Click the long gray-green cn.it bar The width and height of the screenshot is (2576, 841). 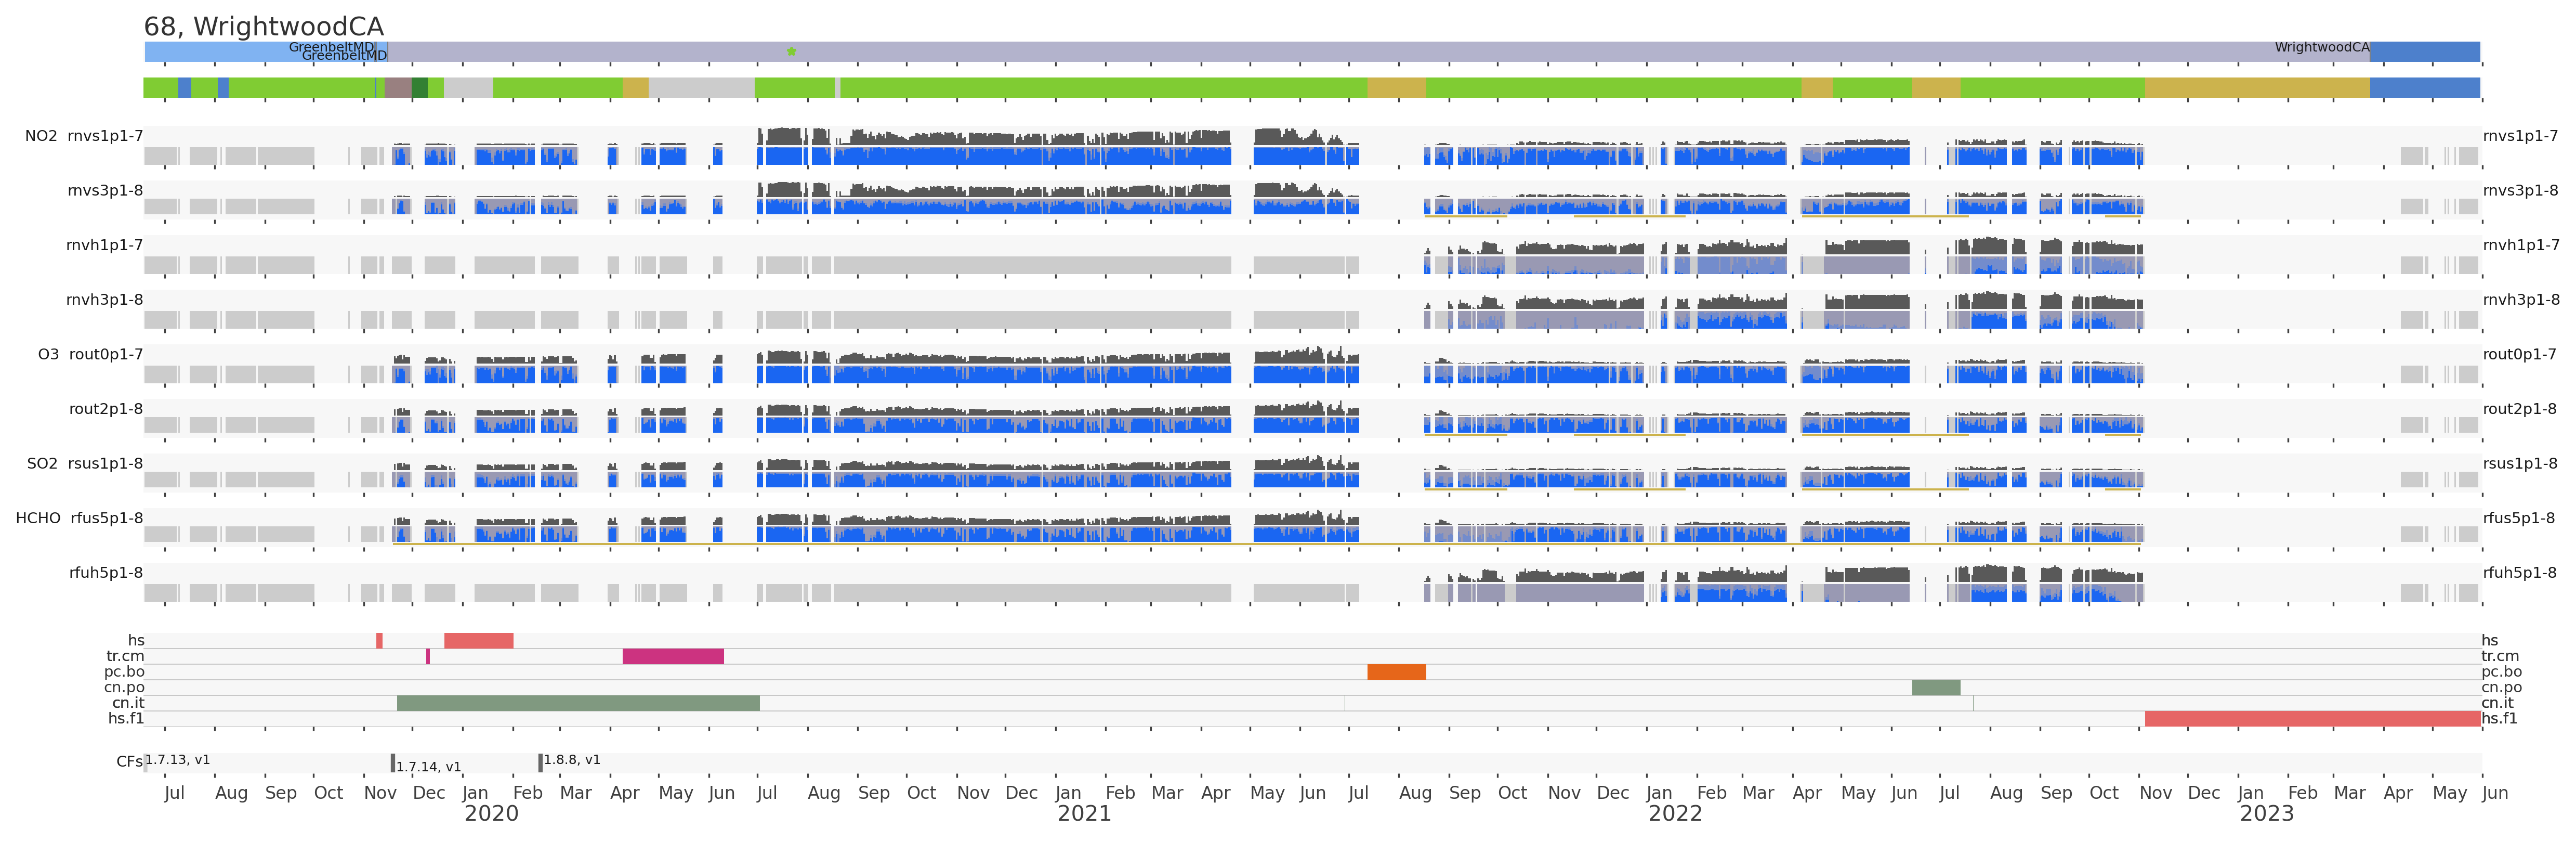[x=578, y=704]
